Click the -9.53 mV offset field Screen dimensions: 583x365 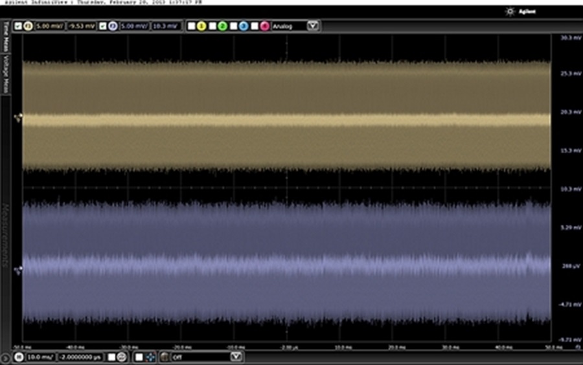[x=82, y=26]
